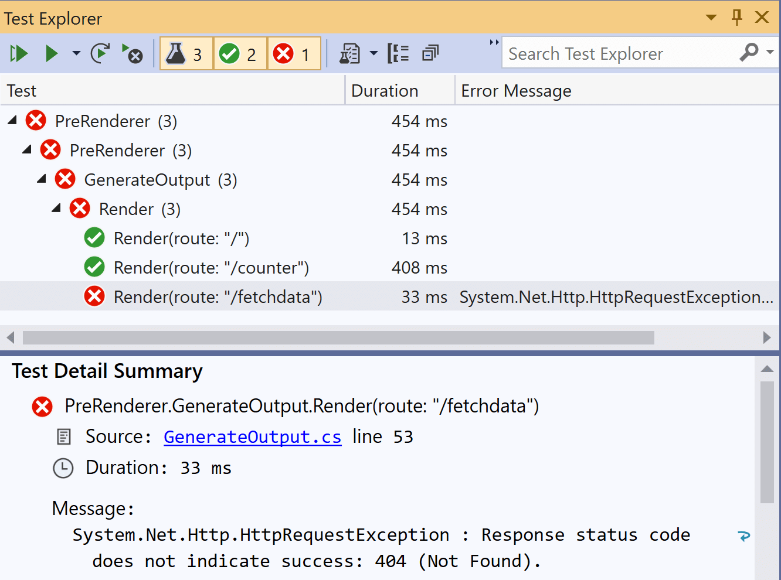Close the Test Explorer panel
Image resolution: width=781 pixels, height=580 pixels.
pyautogui.click(x=762, y=17)
